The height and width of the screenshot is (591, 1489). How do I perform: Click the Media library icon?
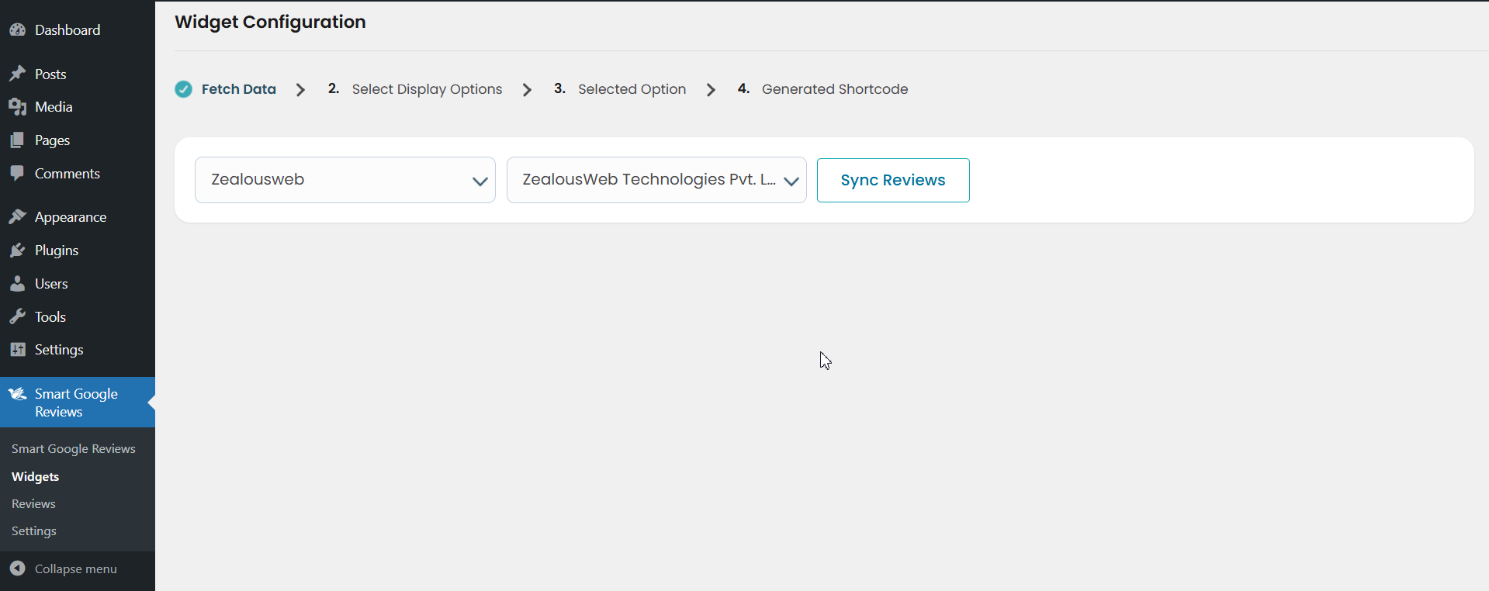pyautogui.click(x=18, y=107)
